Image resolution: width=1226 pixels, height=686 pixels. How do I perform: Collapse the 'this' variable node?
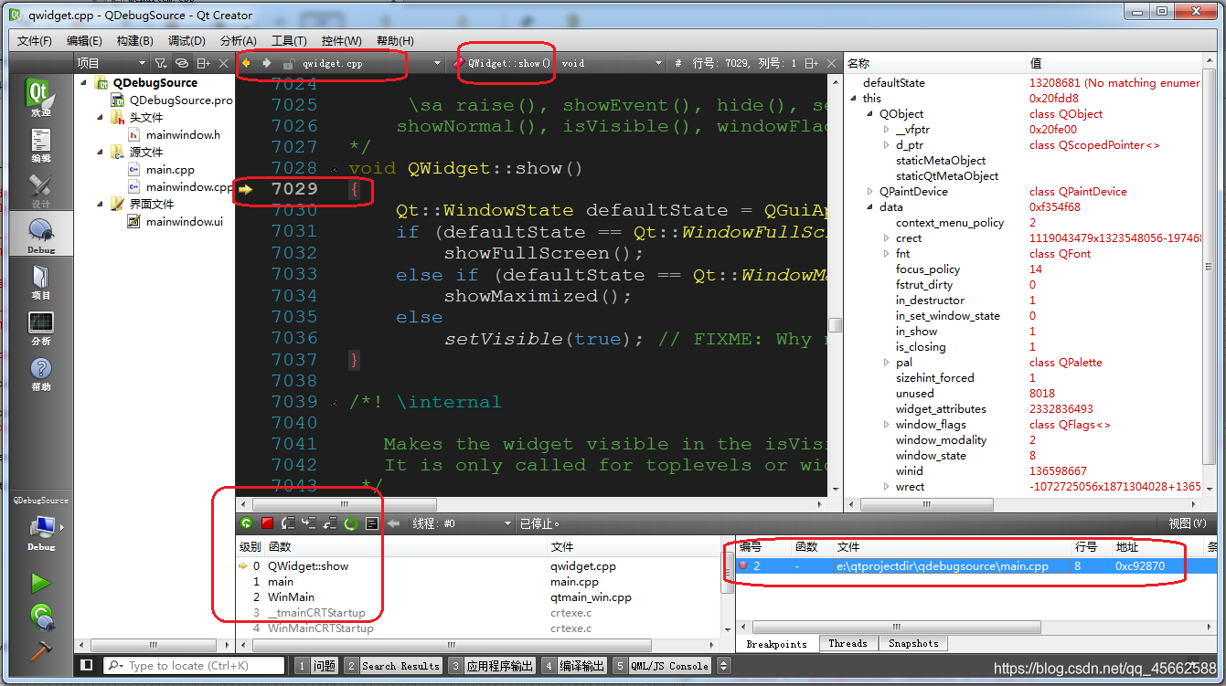pyautogui.click(x=853, y=99)
